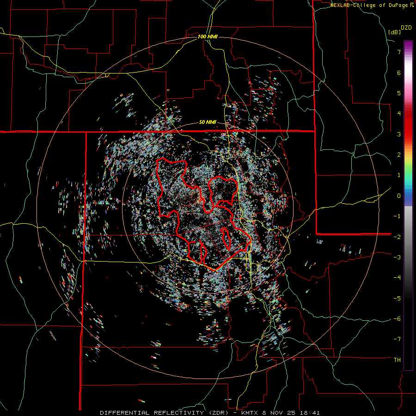This screenshot has width=416, height=416.
Task: Click the -2 value on color scale
Action: point(397,237)
